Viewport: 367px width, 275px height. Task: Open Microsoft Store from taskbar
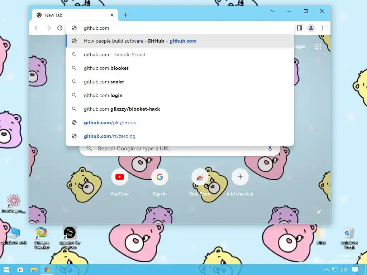(x=20, y=270)
